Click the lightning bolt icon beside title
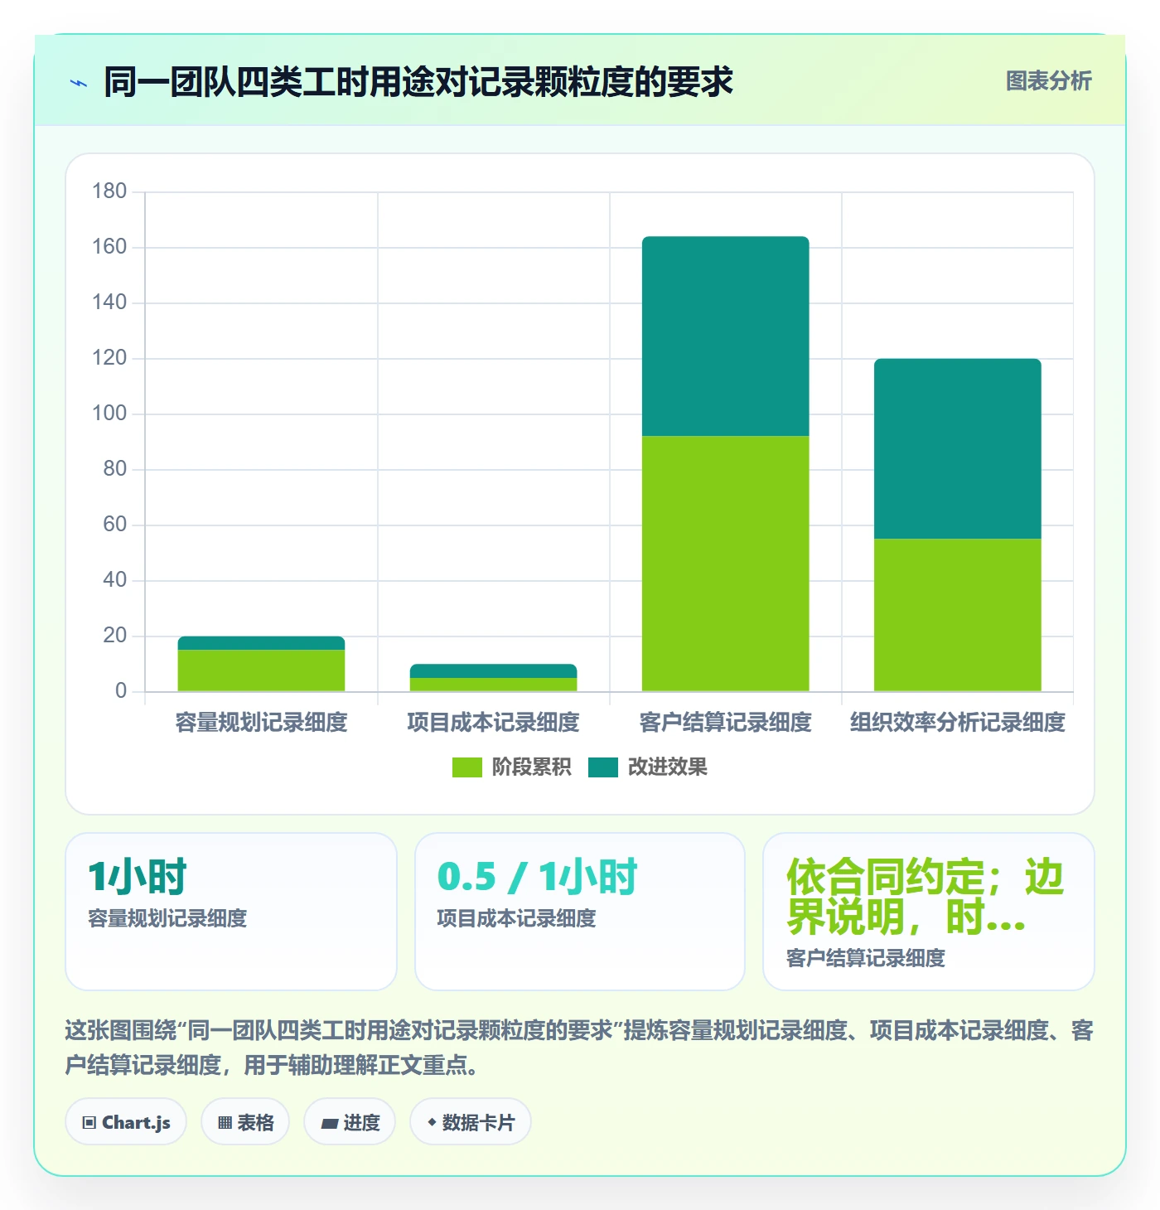The height and width of the screenshot is (1210, 1160). tap(79, 83)
